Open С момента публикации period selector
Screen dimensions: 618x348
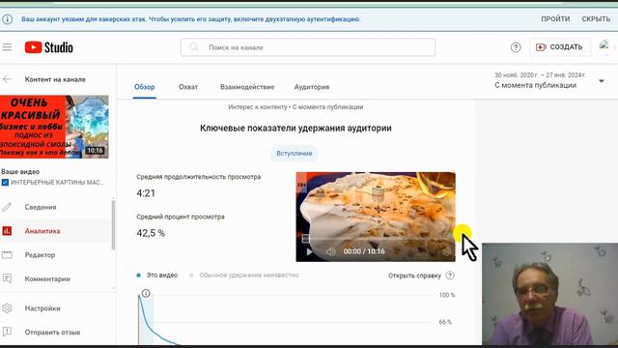click(x=548, y=80)
